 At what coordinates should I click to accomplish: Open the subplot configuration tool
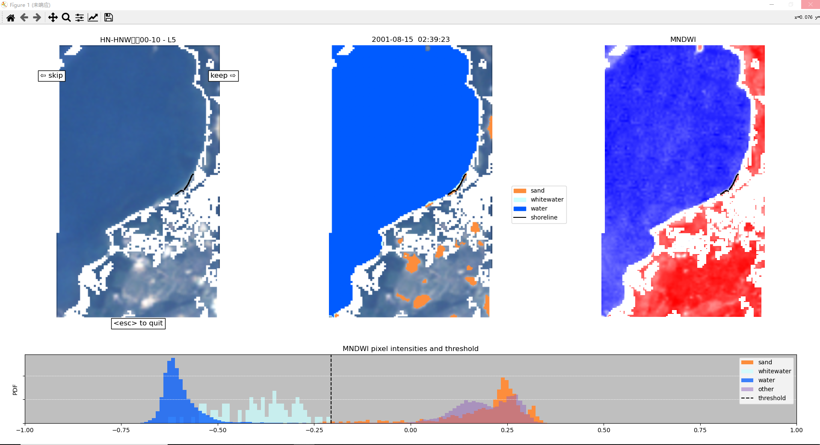click(79, 17)
